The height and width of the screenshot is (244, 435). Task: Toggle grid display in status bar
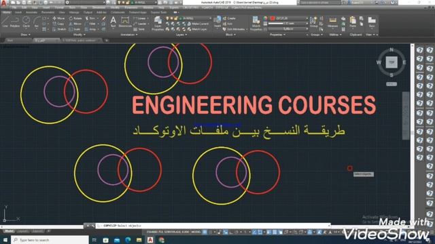pos(205,232)
